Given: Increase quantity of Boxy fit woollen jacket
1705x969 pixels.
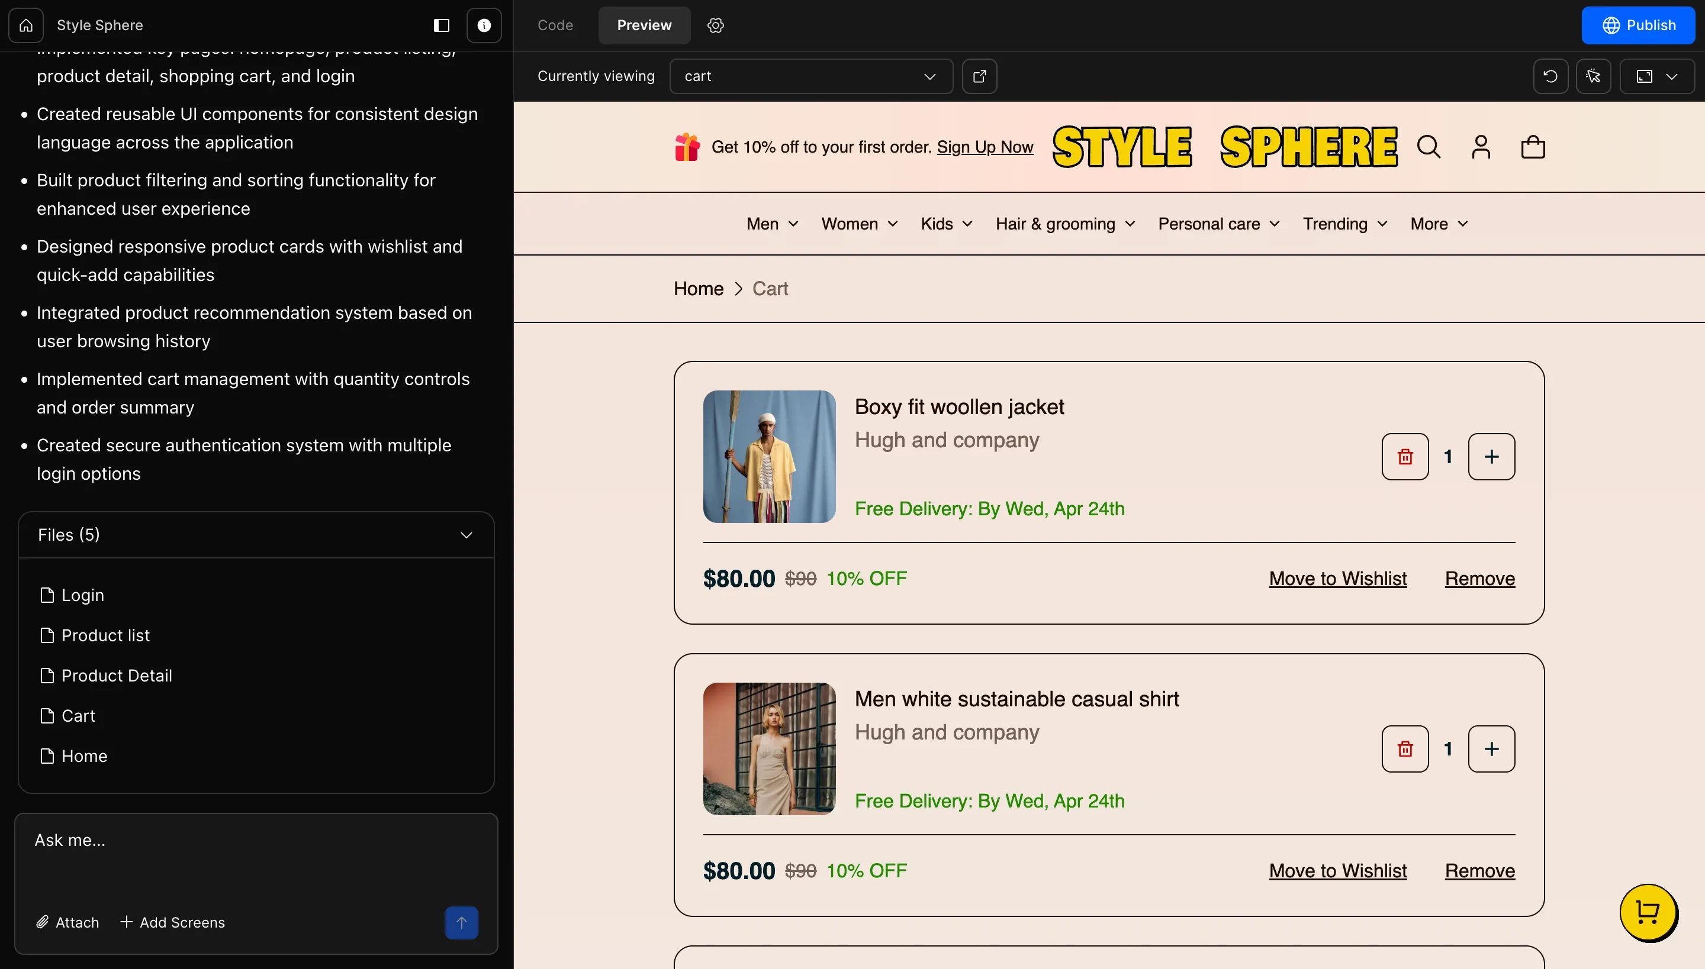Looking at the screenshot, I should pyautogui.click(x=1491, y=457).
